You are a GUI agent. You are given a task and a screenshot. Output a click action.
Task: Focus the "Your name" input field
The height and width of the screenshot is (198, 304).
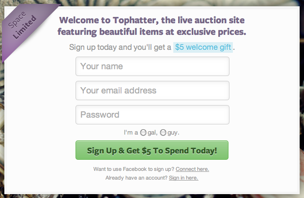(x=152, y=66)
